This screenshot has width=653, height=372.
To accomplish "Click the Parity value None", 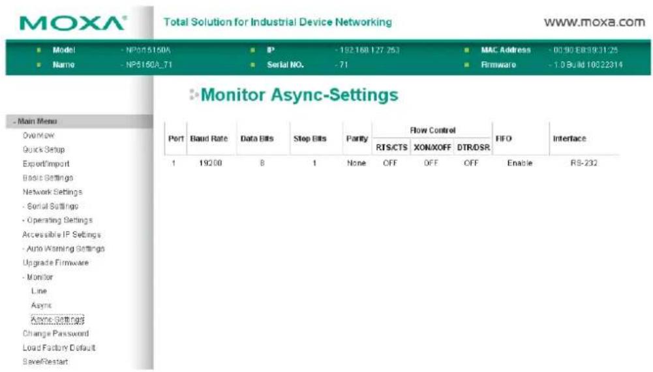I will [356, 163].
